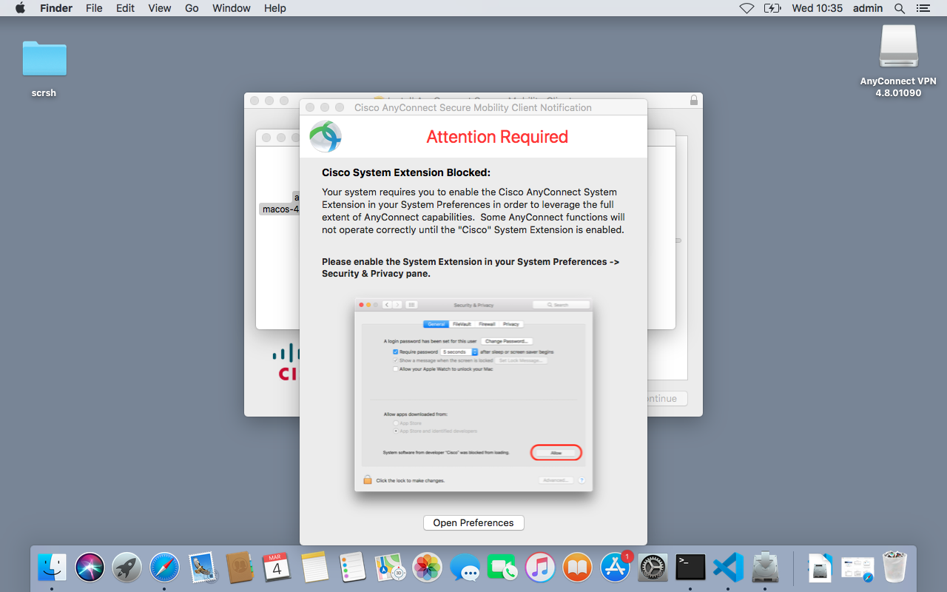Click the Security & Privacy example image

pos(473,394)
